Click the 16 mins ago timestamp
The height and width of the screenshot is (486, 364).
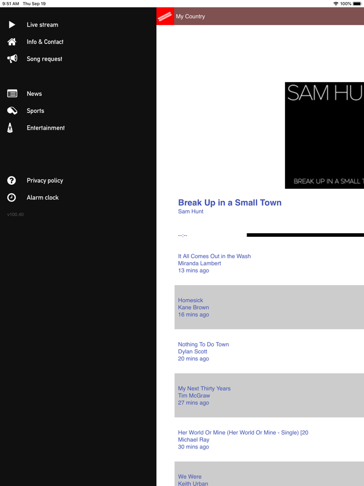tap(193, 314)
